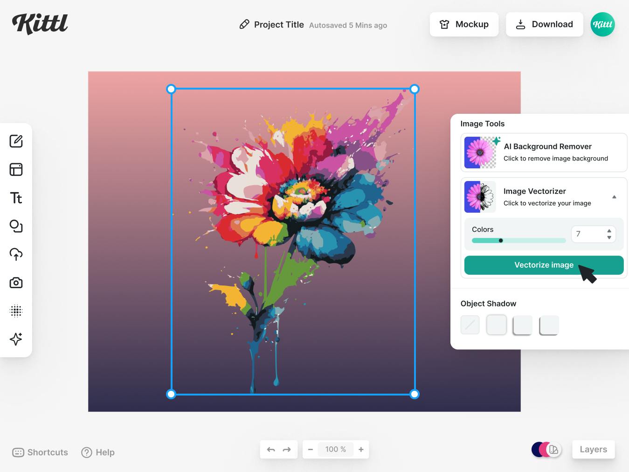Click AI Background Remover option
Image resolution: width=629 pixels, height=472 pixels.
[x=544, y=153]
